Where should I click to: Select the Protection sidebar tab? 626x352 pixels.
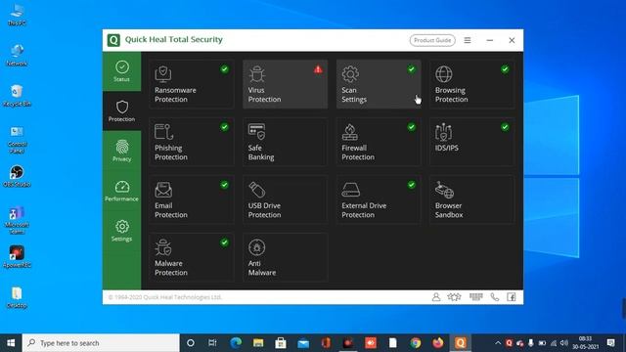click(x=121, y=111)
